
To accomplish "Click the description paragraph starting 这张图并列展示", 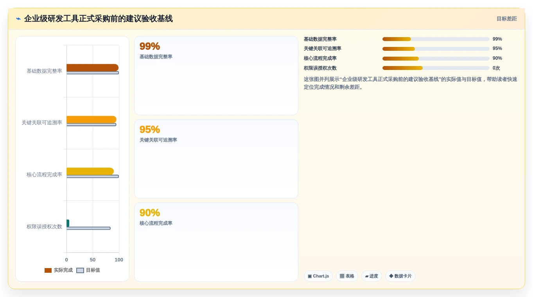I will coord(411,83).
